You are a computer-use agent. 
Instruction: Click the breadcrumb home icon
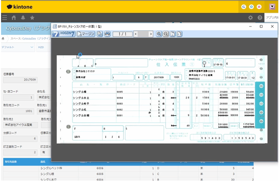click(3, 39)
